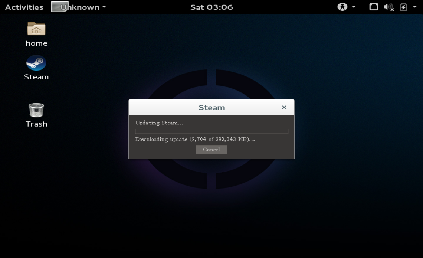Click the Steam update progress bar
423x258 pixels.
click(x=211, y=131)
